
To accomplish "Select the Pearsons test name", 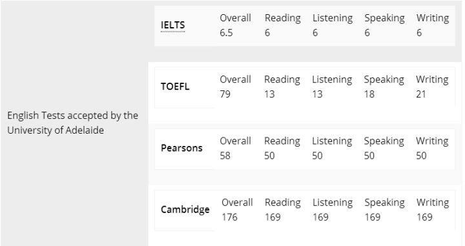I will [x=181, y=148].
